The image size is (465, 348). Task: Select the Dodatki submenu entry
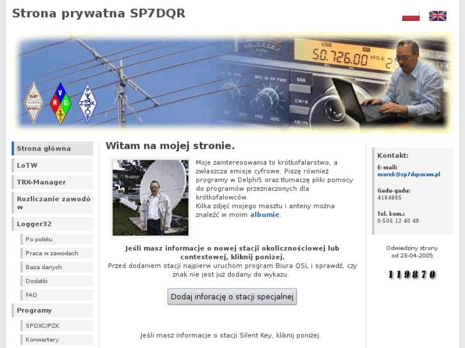pos(57,281)
